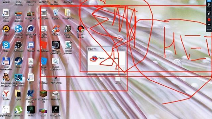Click OK in the вирусняк dialog

(117, 69)
